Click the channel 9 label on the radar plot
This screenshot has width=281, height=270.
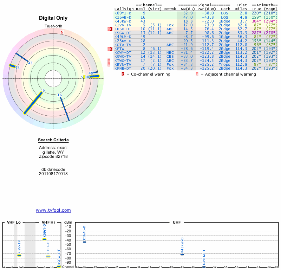(x=44, y=91)
